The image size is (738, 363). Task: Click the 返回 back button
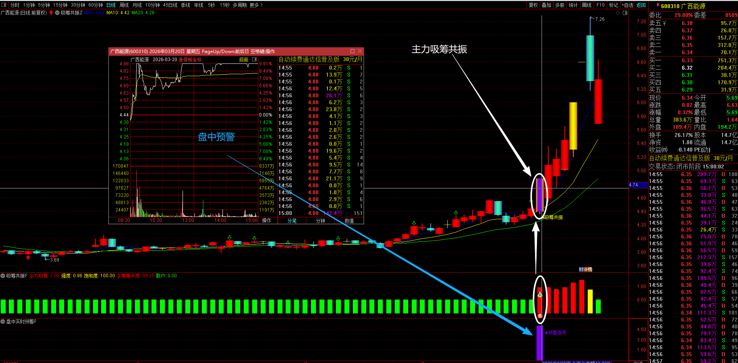(x=641, y=5)
